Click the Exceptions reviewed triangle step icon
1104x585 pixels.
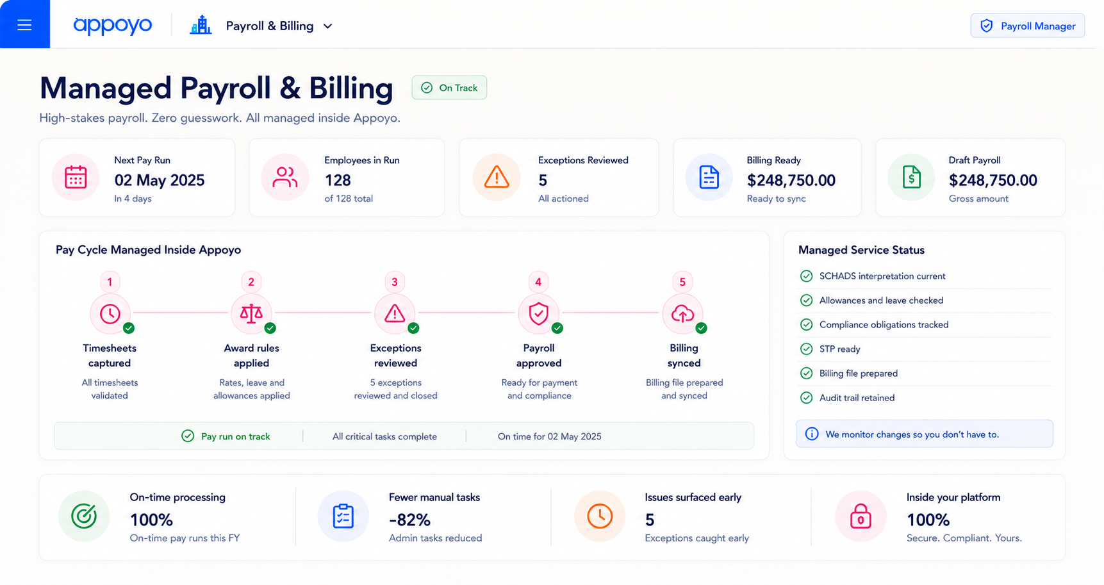[x=395, y=314]
